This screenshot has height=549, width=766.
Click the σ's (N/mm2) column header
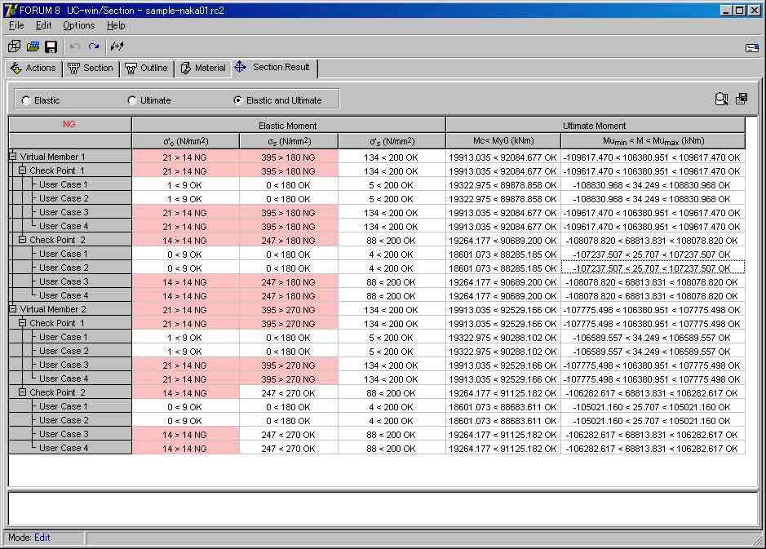pos(392,141)
